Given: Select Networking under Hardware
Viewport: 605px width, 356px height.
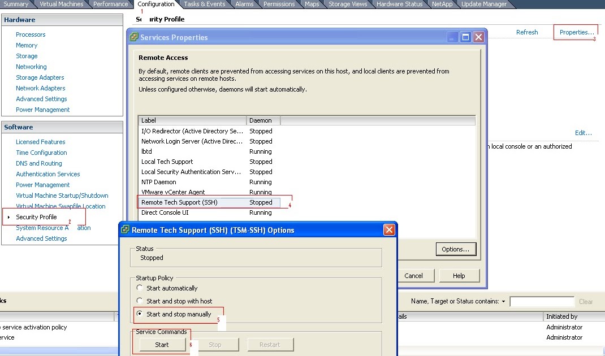Looking at the screenshot, I should pos(31,67).
